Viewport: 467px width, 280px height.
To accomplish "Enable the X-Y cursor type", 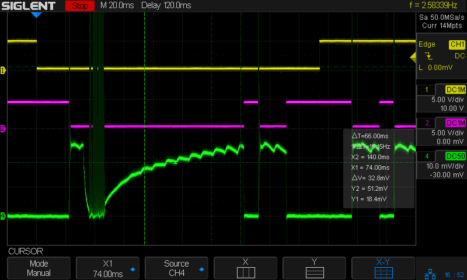I will coord(383,268).
